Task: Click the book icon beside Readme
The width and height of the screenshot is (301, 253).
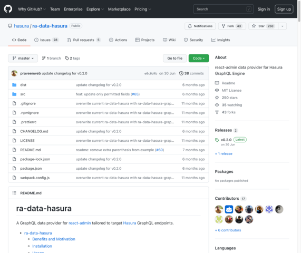Action: pyautogui.click(x=217, y=83)
